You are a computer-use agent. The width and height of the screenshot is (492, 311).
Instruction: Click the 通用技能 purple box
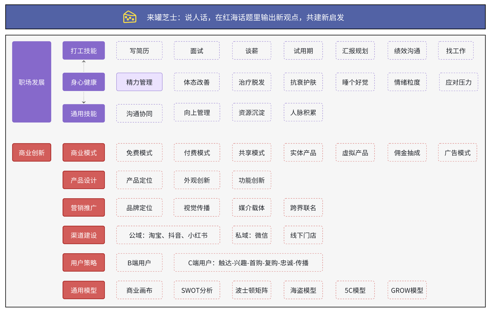coord(84,114)
